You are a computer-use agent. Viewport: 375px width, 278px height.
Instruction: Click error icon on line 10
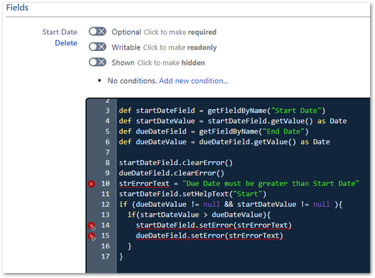tap(91, 184)
